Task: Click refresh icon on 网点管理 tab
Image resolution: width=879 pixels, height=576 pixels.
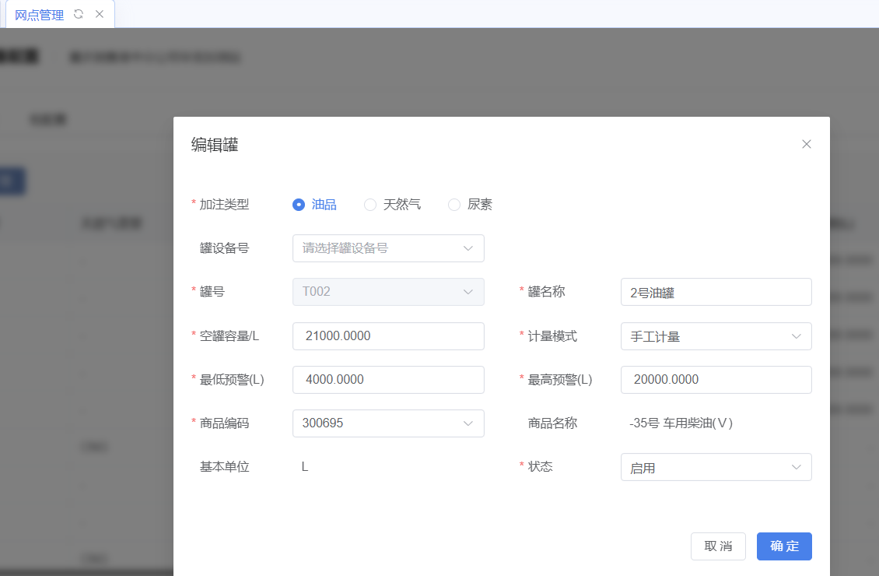Action: point(79,14)
